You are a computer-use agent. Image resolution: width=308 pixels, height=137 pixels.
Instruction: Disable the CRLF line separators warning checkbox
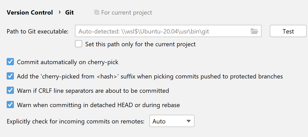click(x=10, y=90)
